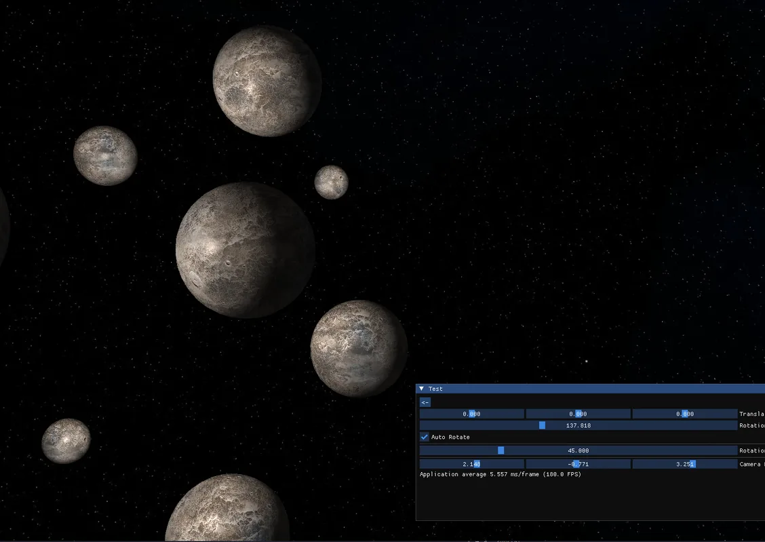This screenshot has height=542, width=765.
Task: Click the third Translation slider field
Action: coord(685,414)
